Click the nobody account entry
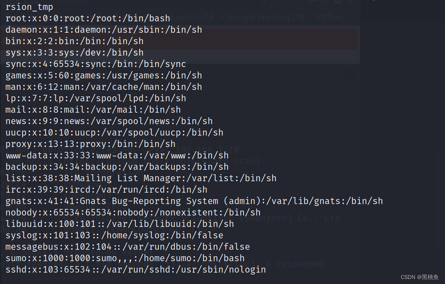The width and height of the screenshot is (445, 284). point(133,212)
